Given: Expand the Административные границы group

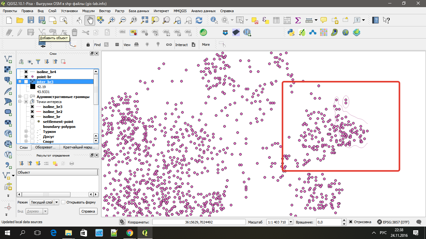Looking at the screenshot, I should click(20, 97).
